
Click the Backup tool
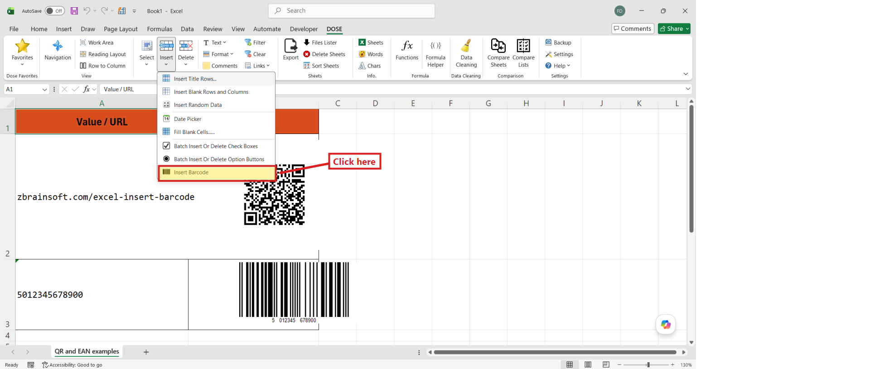tap(558, 43)
